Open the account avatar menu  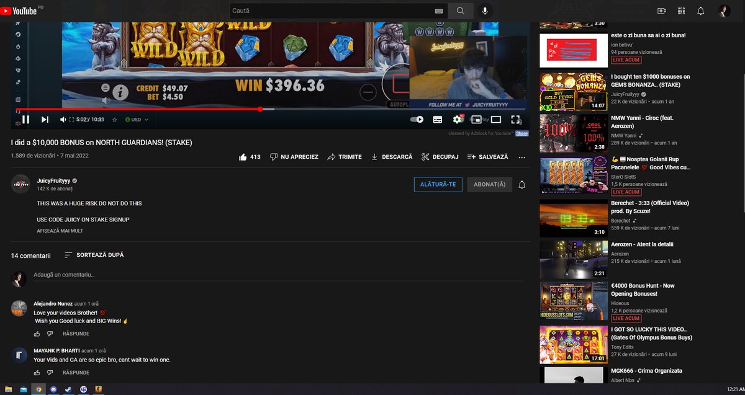point(724,11)
